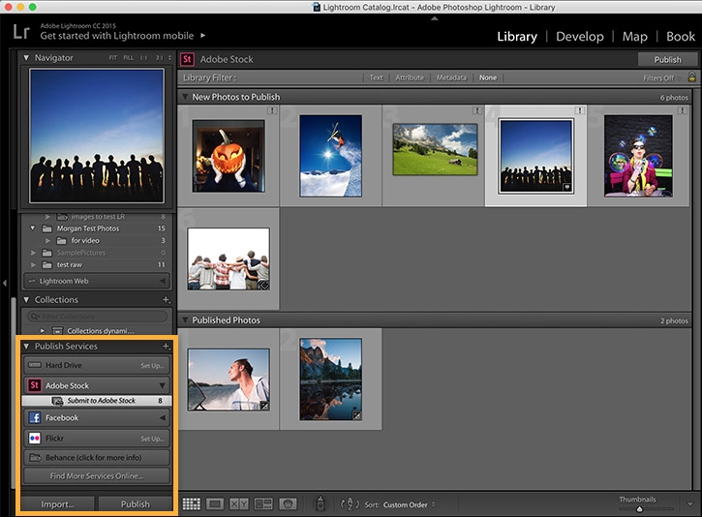Enable the Attribute library filter
Screen dimensions: 702x517
(x=409, y=77)
